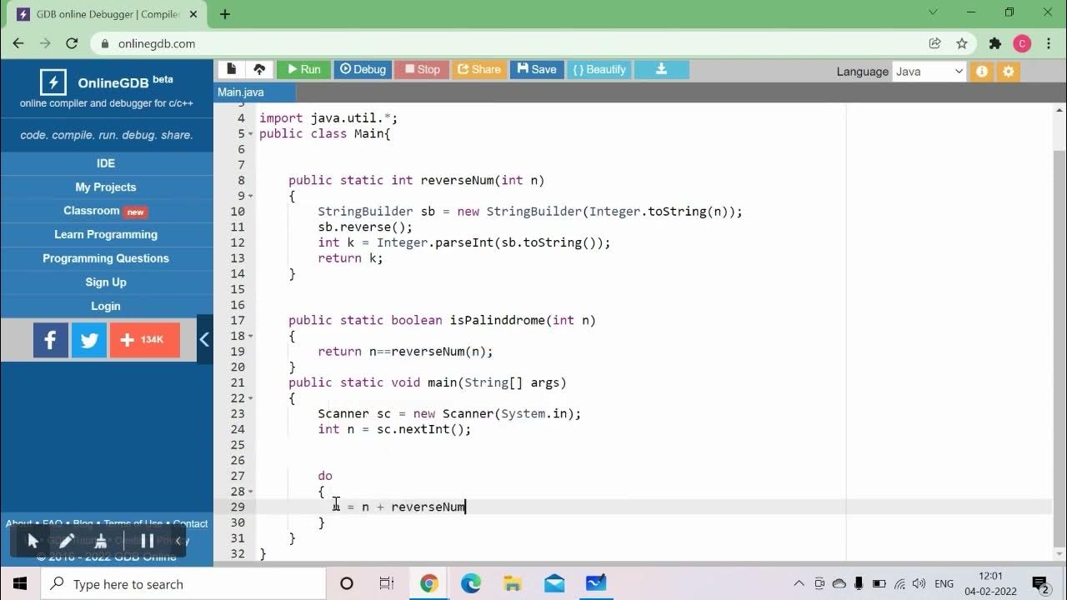Viewport: 1067px width, 600px height.
Task: Save the current project
Action: pyautogui.click(x=537, y=69)
